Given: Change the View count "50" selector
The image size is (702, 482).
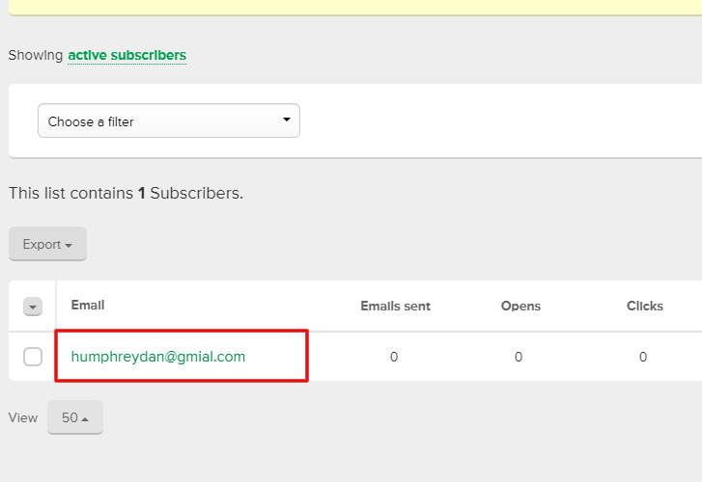Looking at the screenshot, I should (x=74, y=417).
